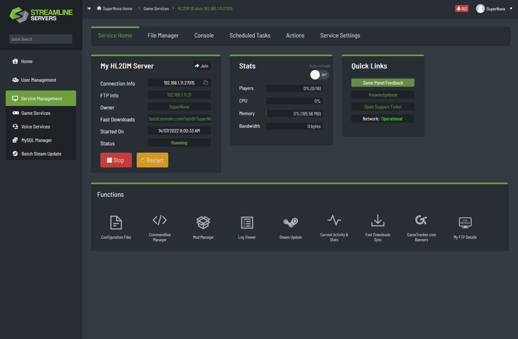The width and height of the screenshot is (518, 339).
Task: Click the Join server button
Action: (x=202, y=66)
